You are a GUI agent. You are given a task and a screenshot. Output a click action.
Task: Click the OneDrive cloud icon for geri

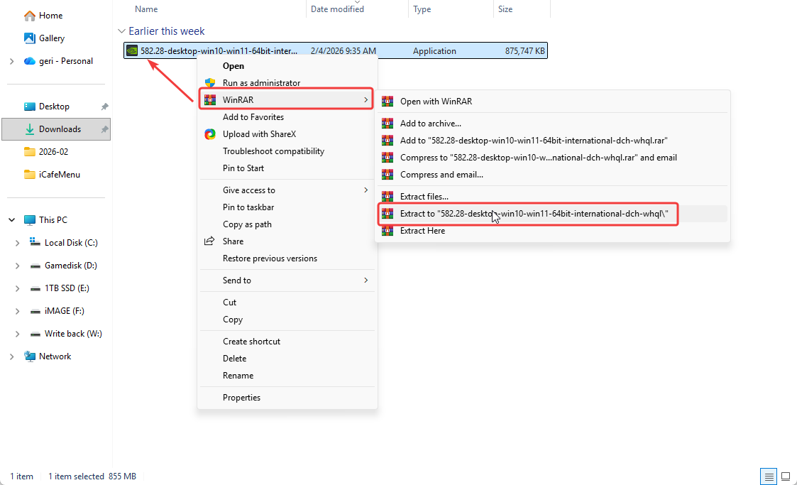click(x=30, y=61)
